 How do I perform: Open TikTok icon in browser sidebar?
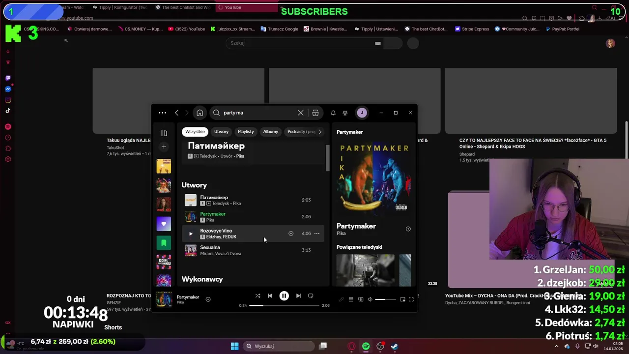[8, 111]
